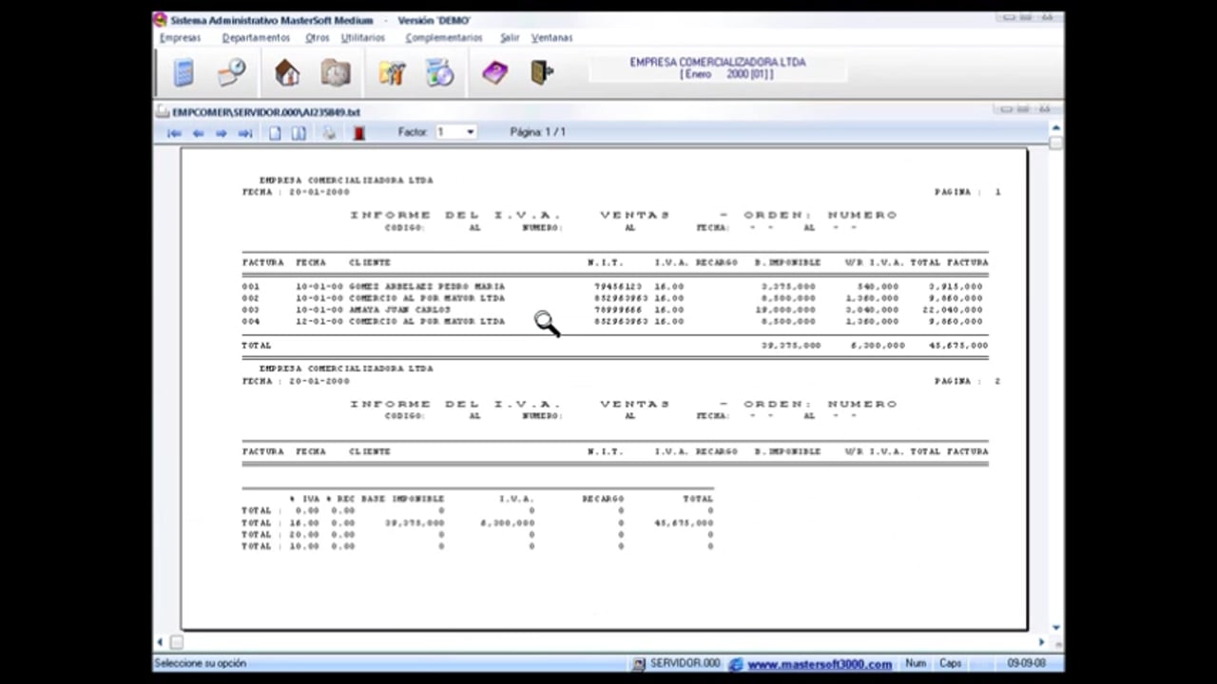Print the report with printer icon

click(x=329, y=133)
